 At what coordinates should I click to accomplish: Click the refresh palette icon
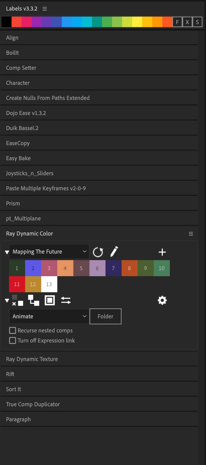98,252
